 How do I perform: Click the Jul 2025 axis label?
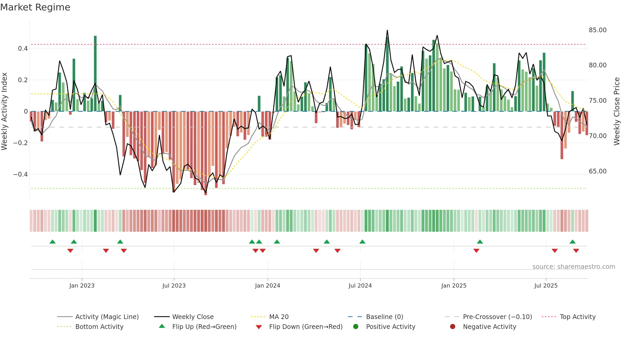point(546,285)
